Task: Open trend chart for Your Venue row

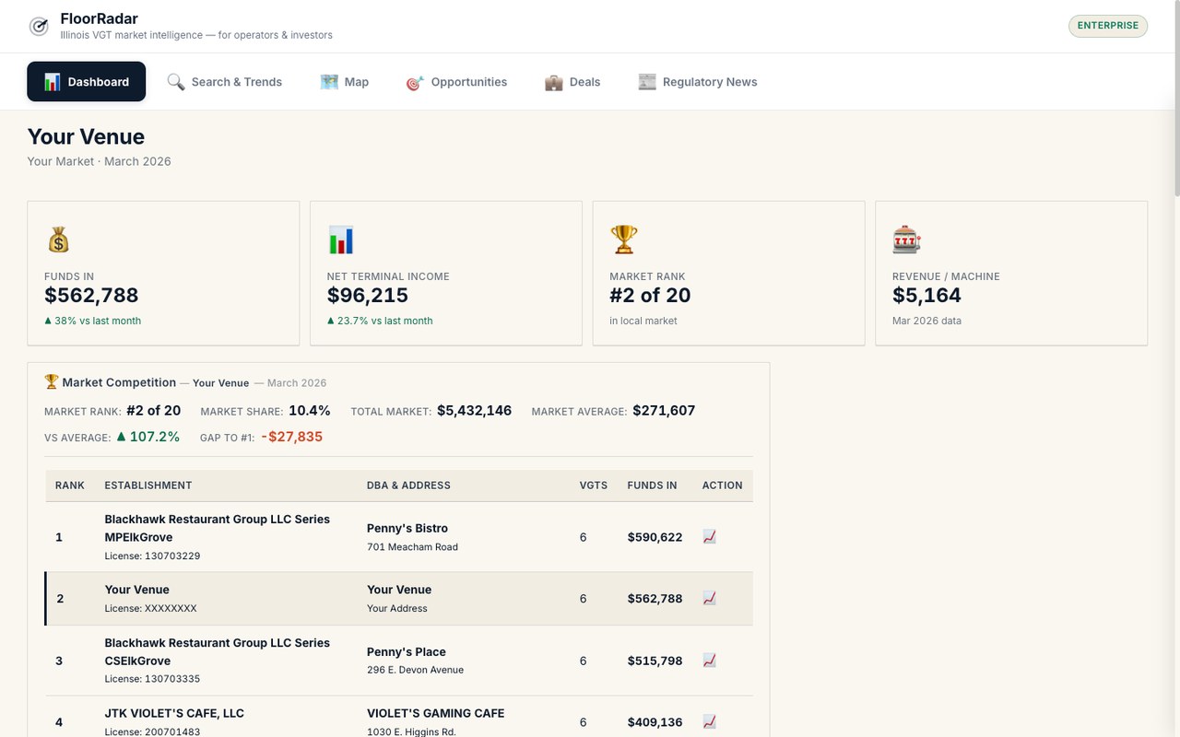Action: click(x=709, y=598)
